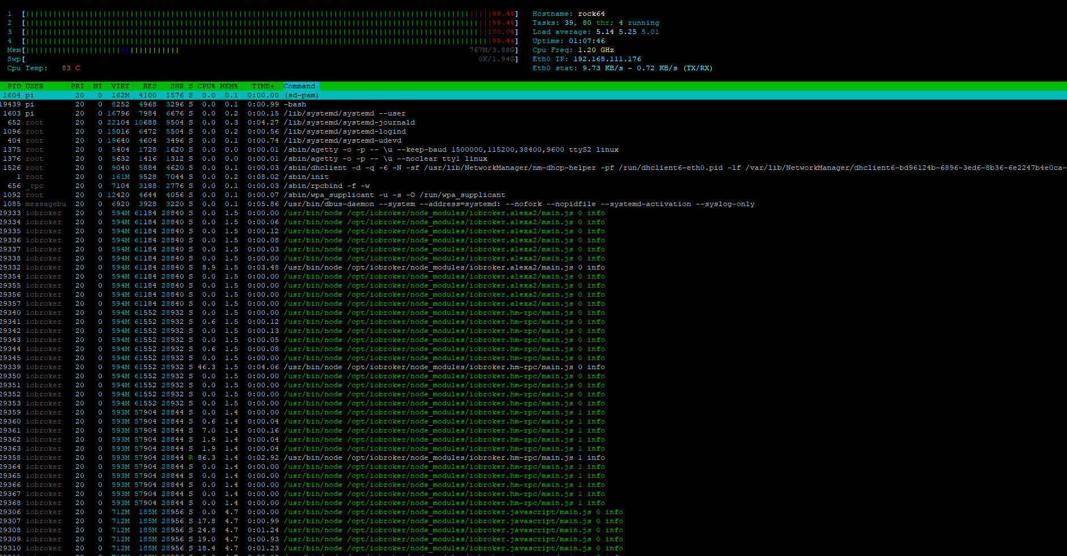The width and height of the screenshot is (1067, 556).
Task: Sort processes by the PID column header
Action: 14,86
